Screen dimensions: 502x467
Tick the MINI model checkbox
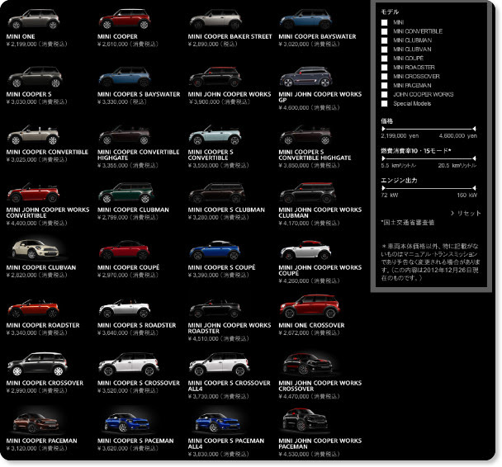point(384,22)
